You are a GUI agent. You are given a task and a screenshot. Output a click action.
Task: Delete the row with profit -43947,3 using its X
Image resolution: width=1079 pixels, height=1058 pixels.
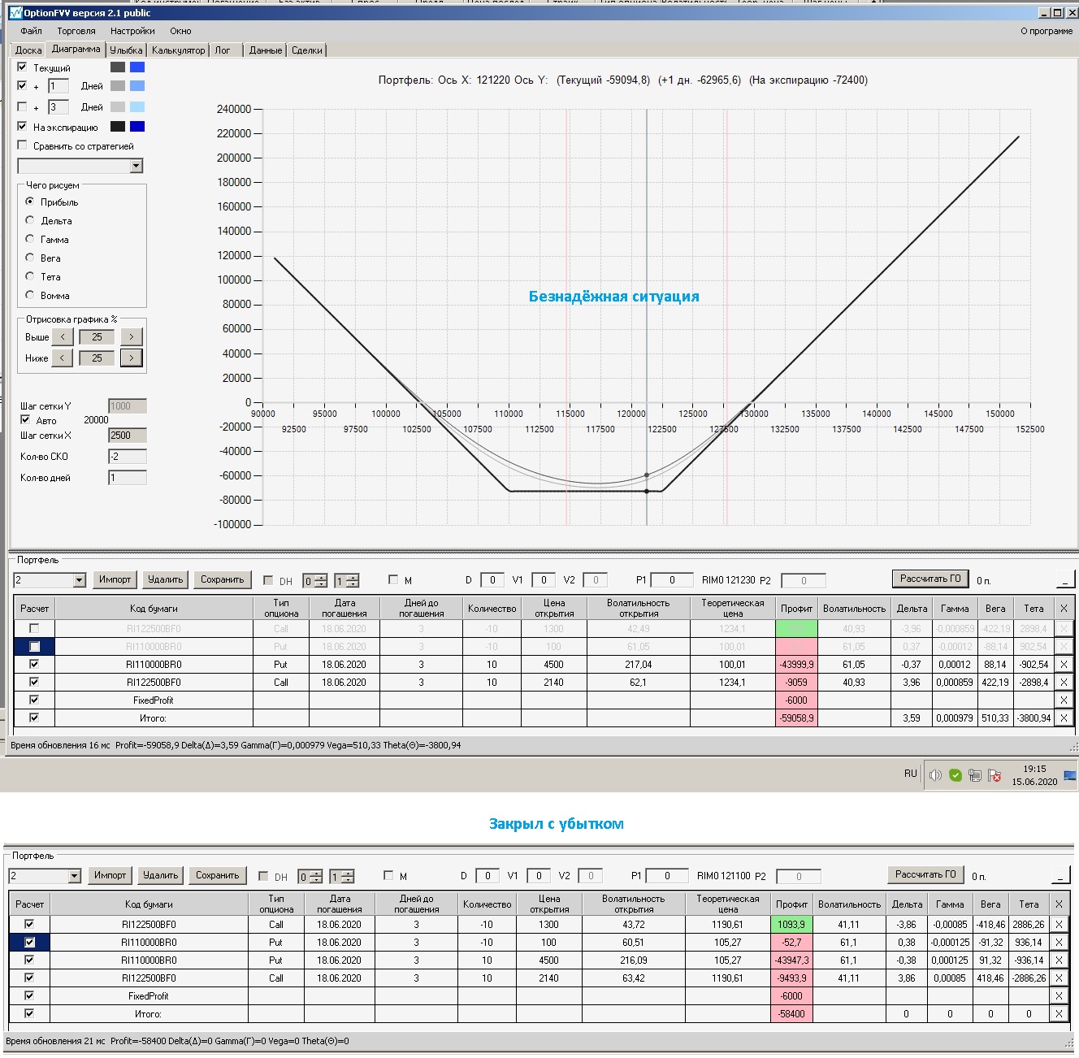1059,960
